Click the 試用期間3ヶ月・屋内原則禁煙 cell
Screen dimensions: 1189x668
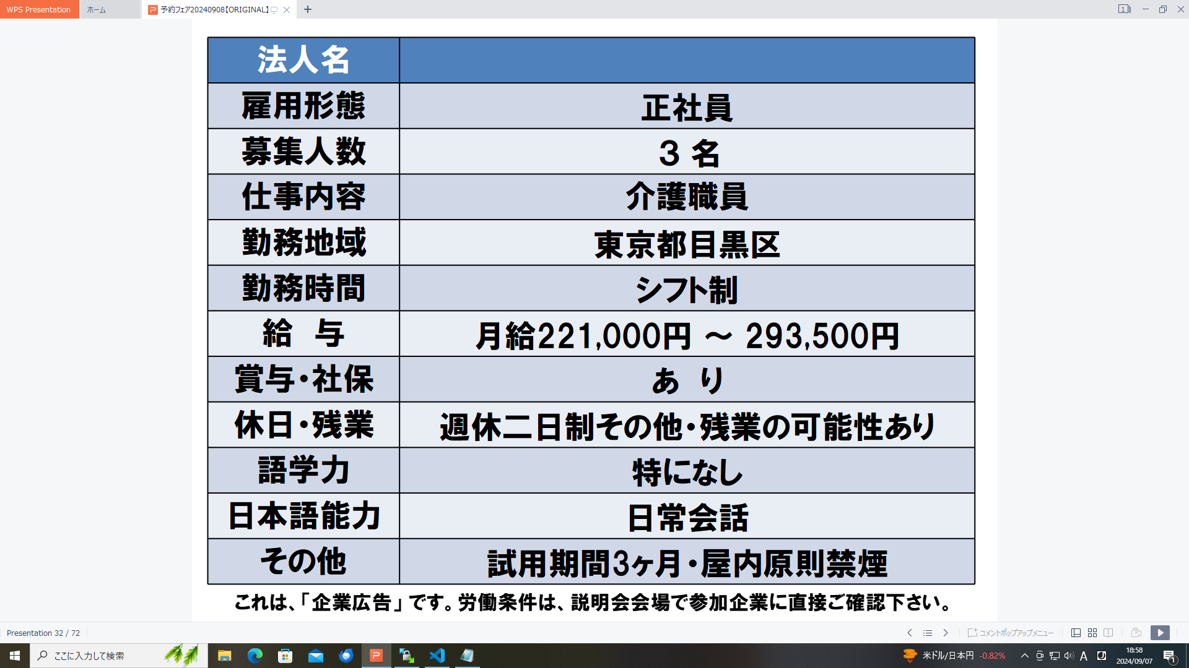point(687,562)
